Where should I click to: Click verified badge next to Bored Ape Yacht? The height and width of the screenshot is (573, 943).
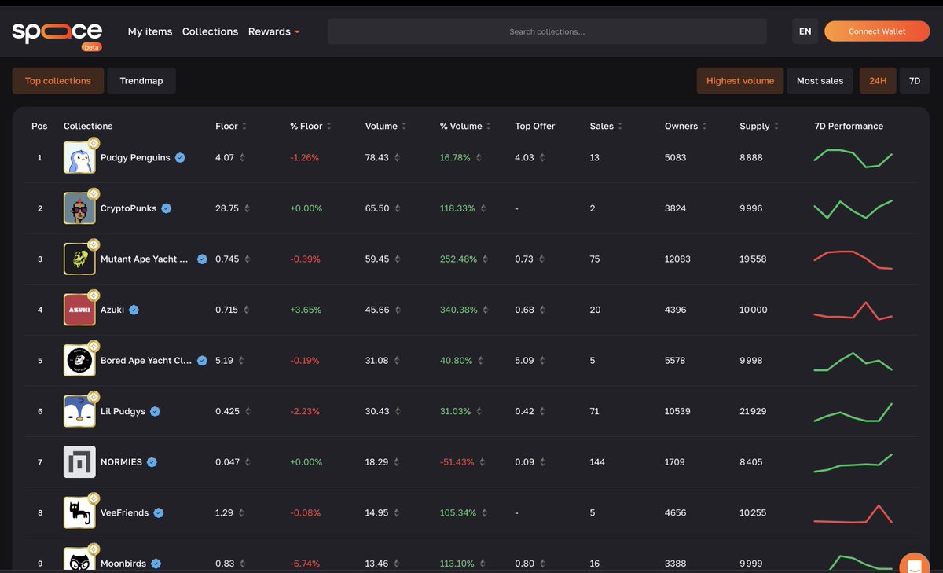(x=202, y=361)
